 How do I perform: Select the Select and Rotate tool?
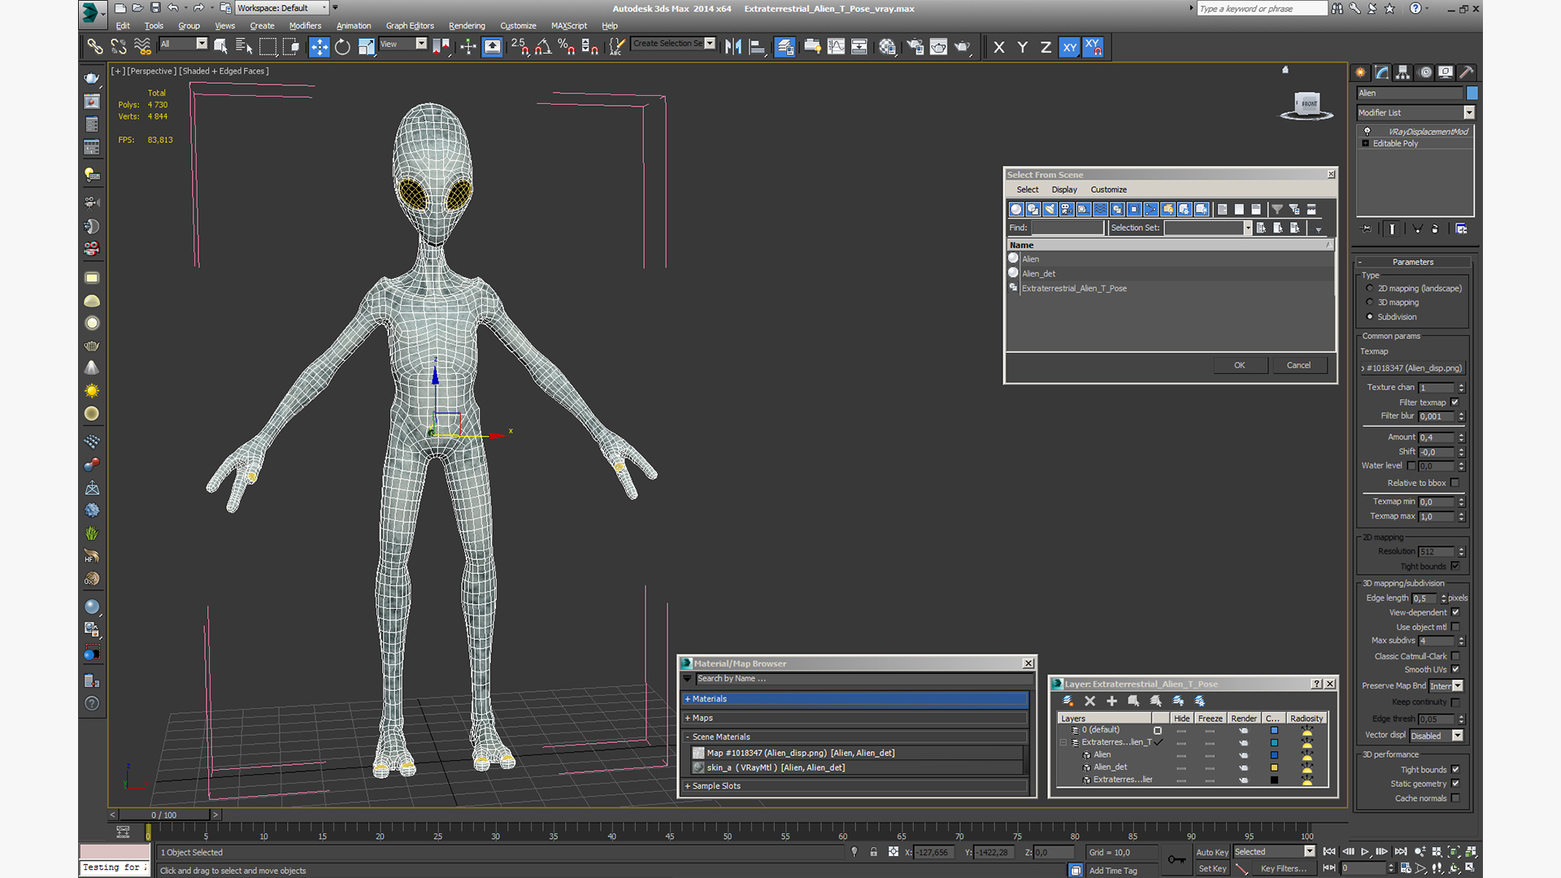[x=342, y=47]
